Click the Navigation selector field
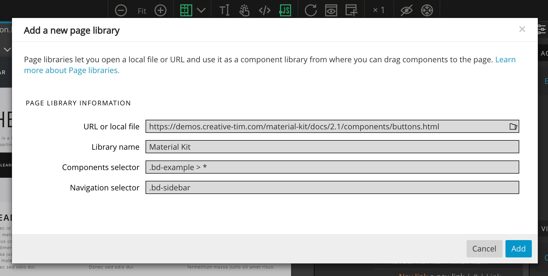This screenshot has width=548, height=276. click(332, 187)
